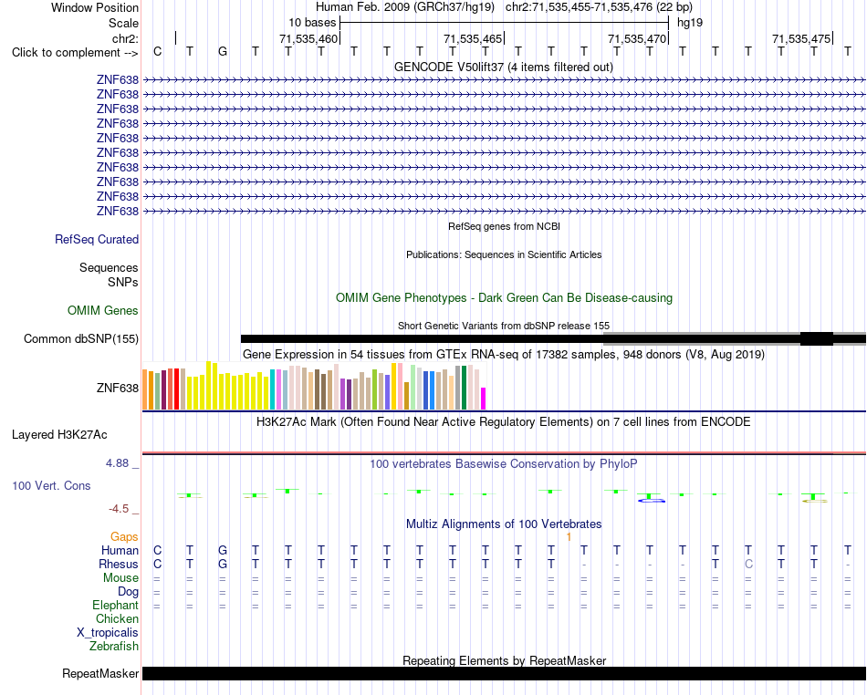The width and height of the screenshot is (867, 695).
Task: Select the lime green GTEx tissue bar
Action: (x=374, y=389)
